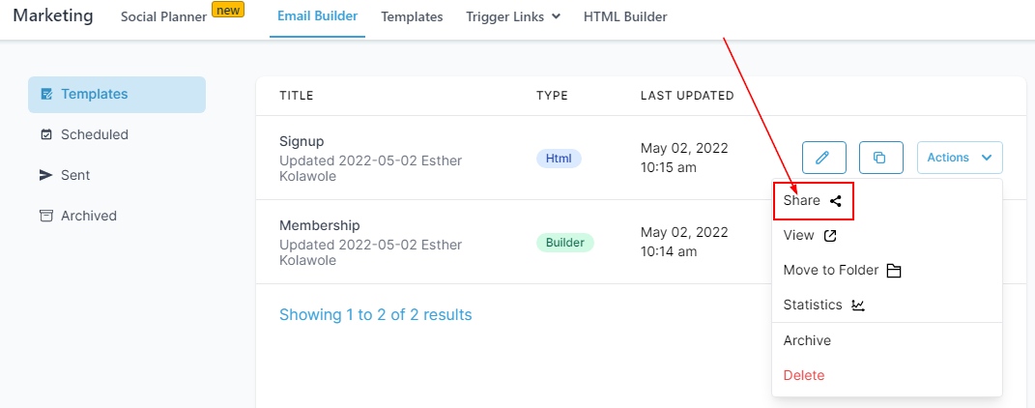Click the share icon in Actions menu
Viewport: 1035px width, 408px height.
[x=836, y=201]
